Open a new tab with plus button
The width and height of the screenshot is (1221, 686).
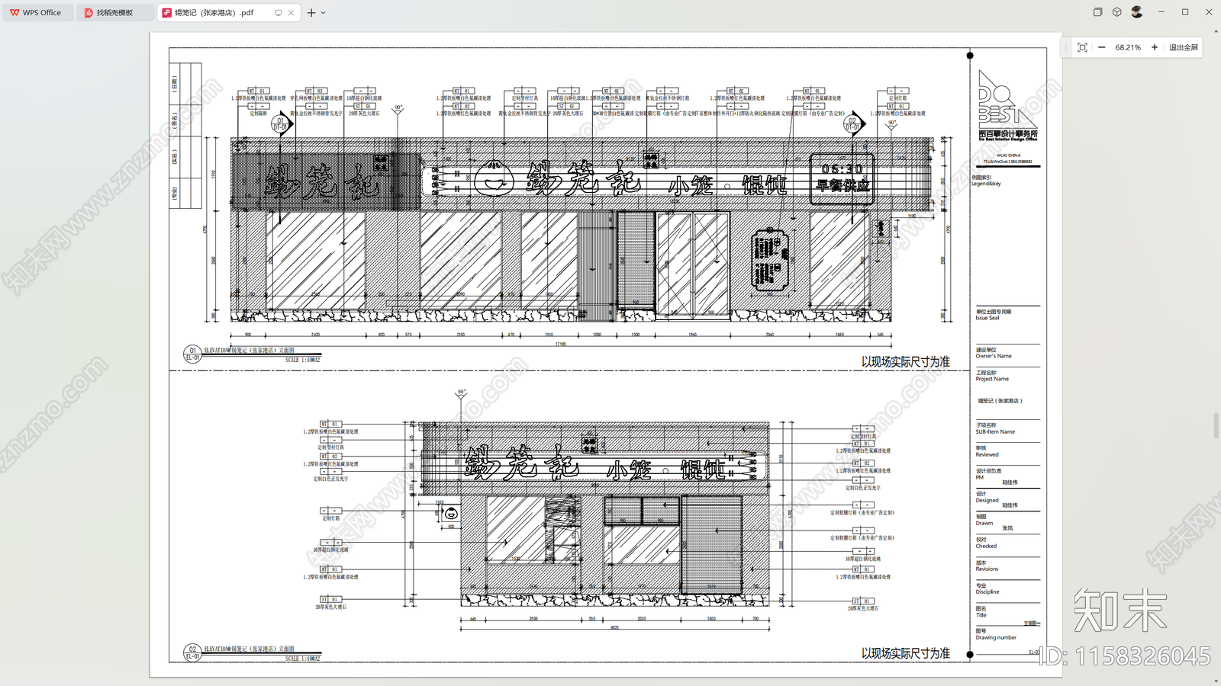click(311, 13)
